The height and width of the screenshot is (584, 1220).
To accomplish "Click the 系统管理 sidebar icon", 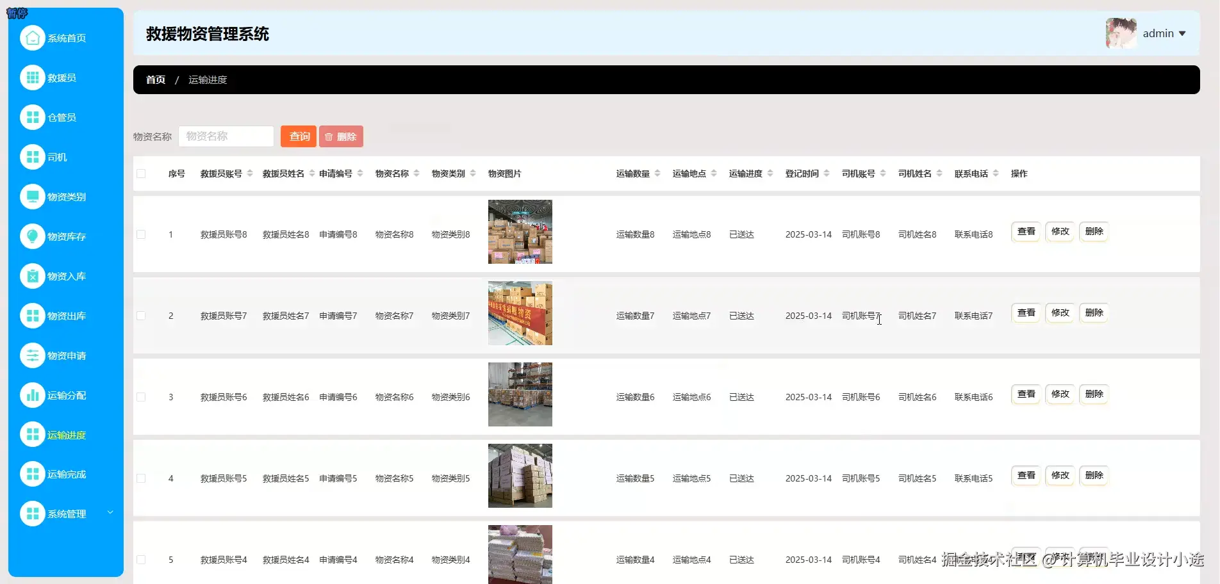I will pos(33,514).
